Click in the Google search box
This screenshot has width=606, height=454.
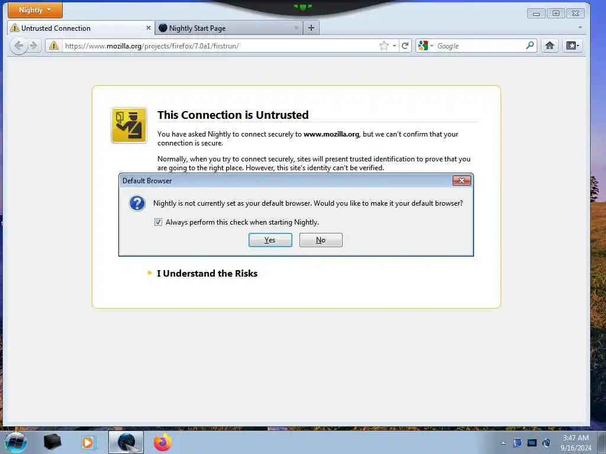click(480, 46)
